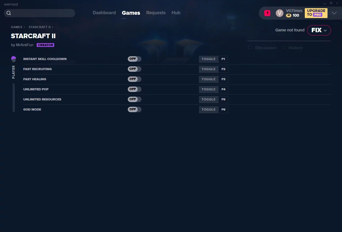Image resolution: width=342 pixels, height=232 pixels.
Task: Click the F3 hotkey key box
Action: 223,79
